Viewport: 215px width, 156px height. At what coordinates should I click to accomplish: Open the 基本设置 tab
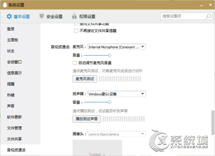(x=18, y=16)
